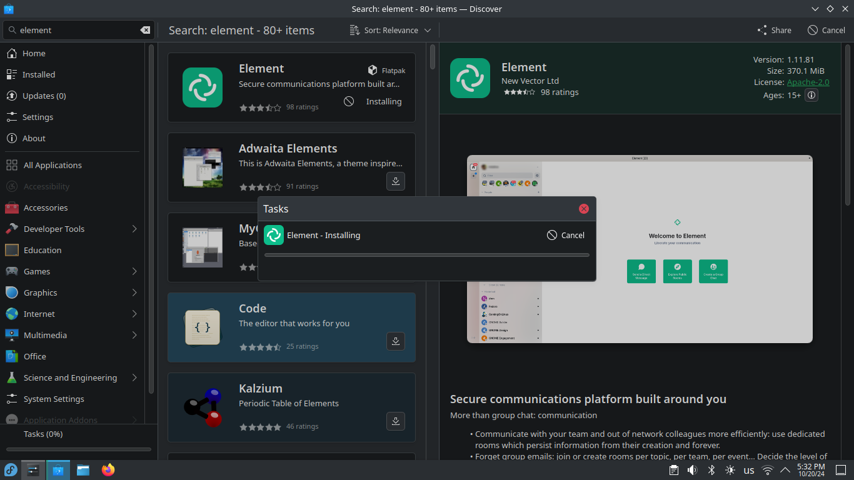Cancel Element installation in the Tasks popup
Image resolution: width=854 pixels, height=480 pixels.
(566, 235)
